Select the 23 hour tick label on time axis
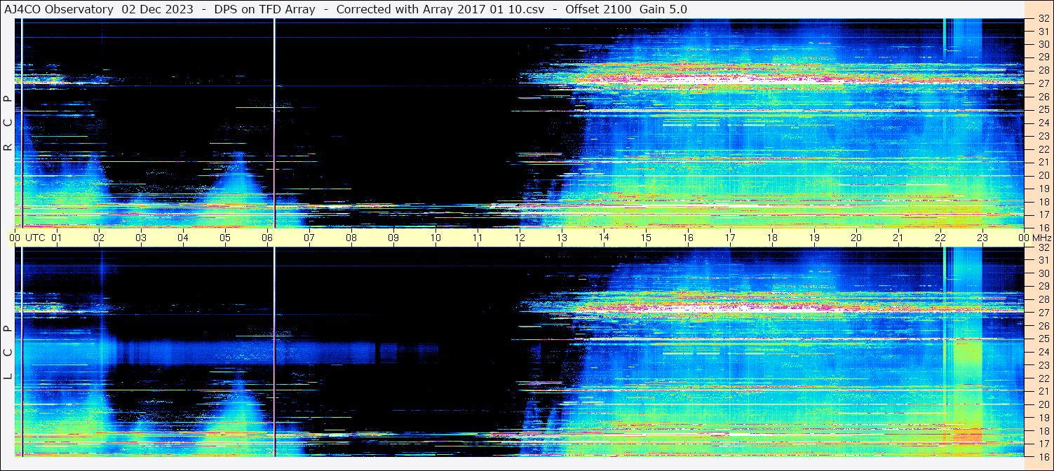The image size is (1054, 471). coord(982,238)
